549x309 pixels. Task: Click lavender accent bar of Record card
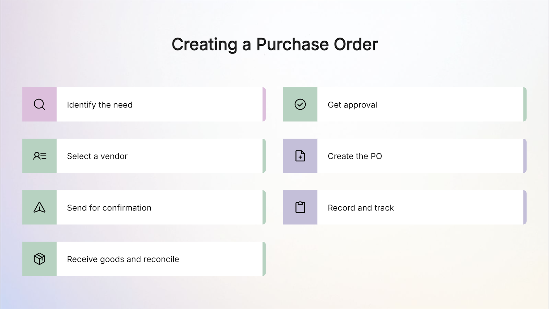pyautogui.click(x=525, y=207)
